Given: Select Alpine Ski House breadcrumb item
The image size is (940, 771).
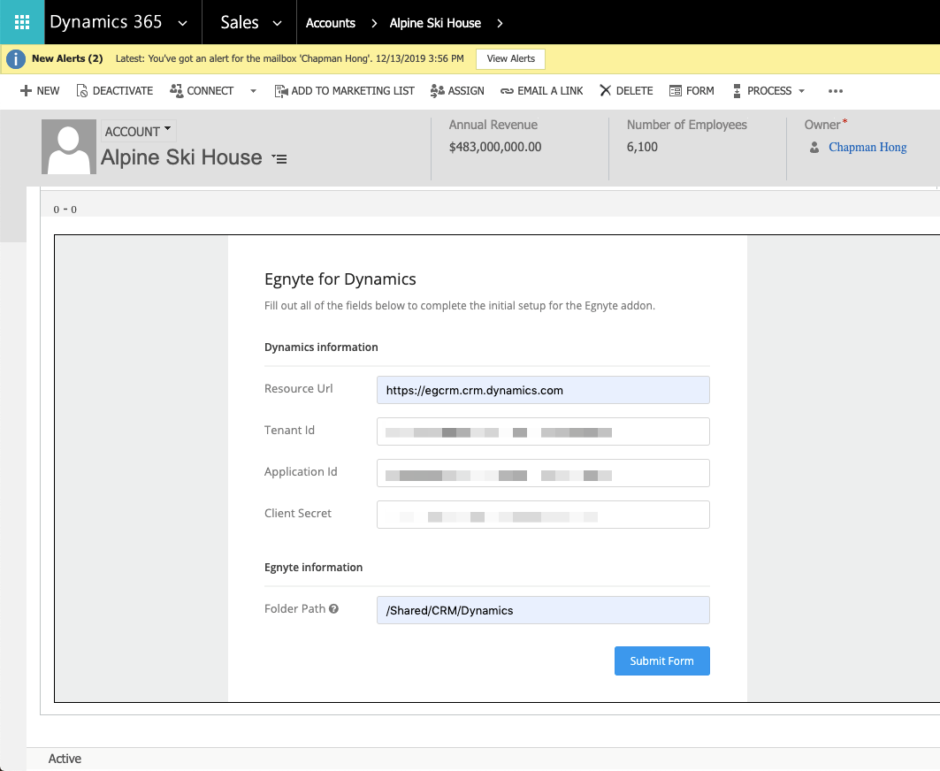Looking at the screenshot, I should click(x=435, y=23).
